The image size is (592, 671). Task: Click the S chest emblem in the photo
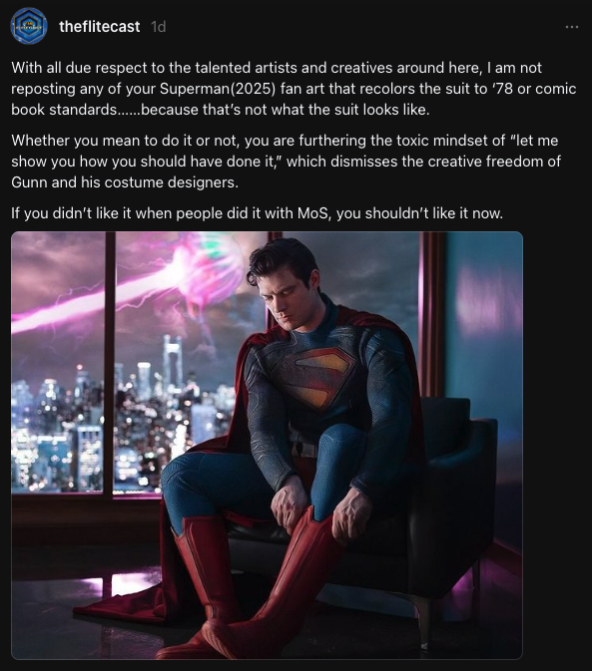[x=325, y=376]
